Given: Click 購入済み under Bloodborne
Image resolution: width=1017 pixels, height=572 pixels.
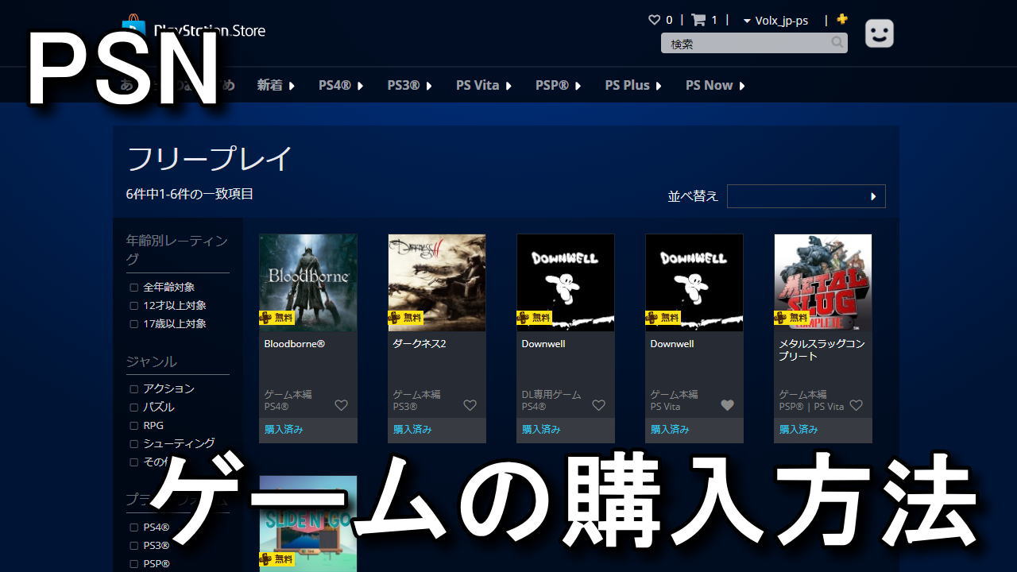Looking at the screenshot, I should (284, 429).
